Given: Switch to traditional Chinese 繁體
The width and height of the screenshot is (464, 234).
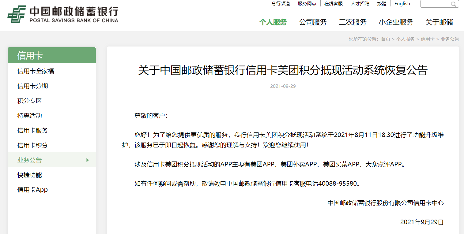Looking at the screenshot, I should [x=382, y=4].
